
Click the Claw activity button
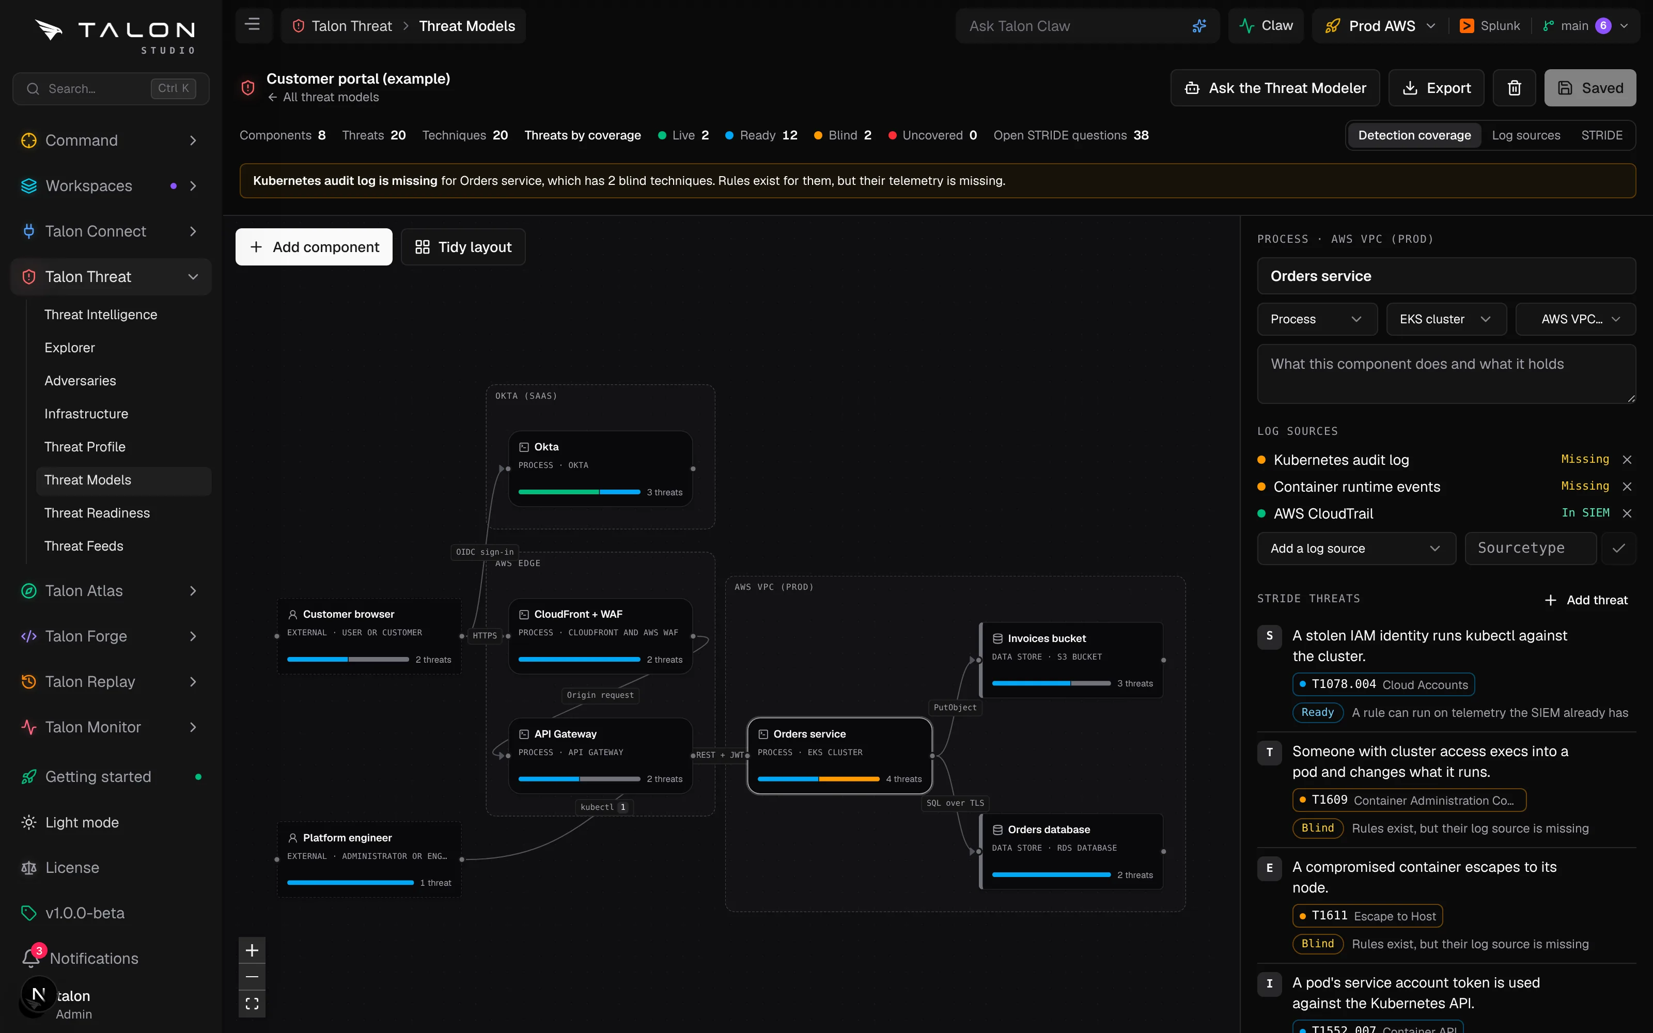tap(1266, 26)
